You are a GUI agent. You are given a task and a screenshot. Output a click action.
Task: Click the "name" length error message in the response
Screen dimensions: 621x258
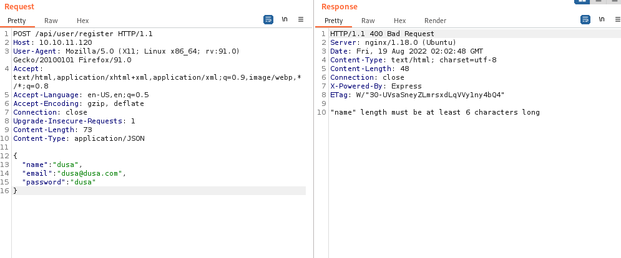434,112
